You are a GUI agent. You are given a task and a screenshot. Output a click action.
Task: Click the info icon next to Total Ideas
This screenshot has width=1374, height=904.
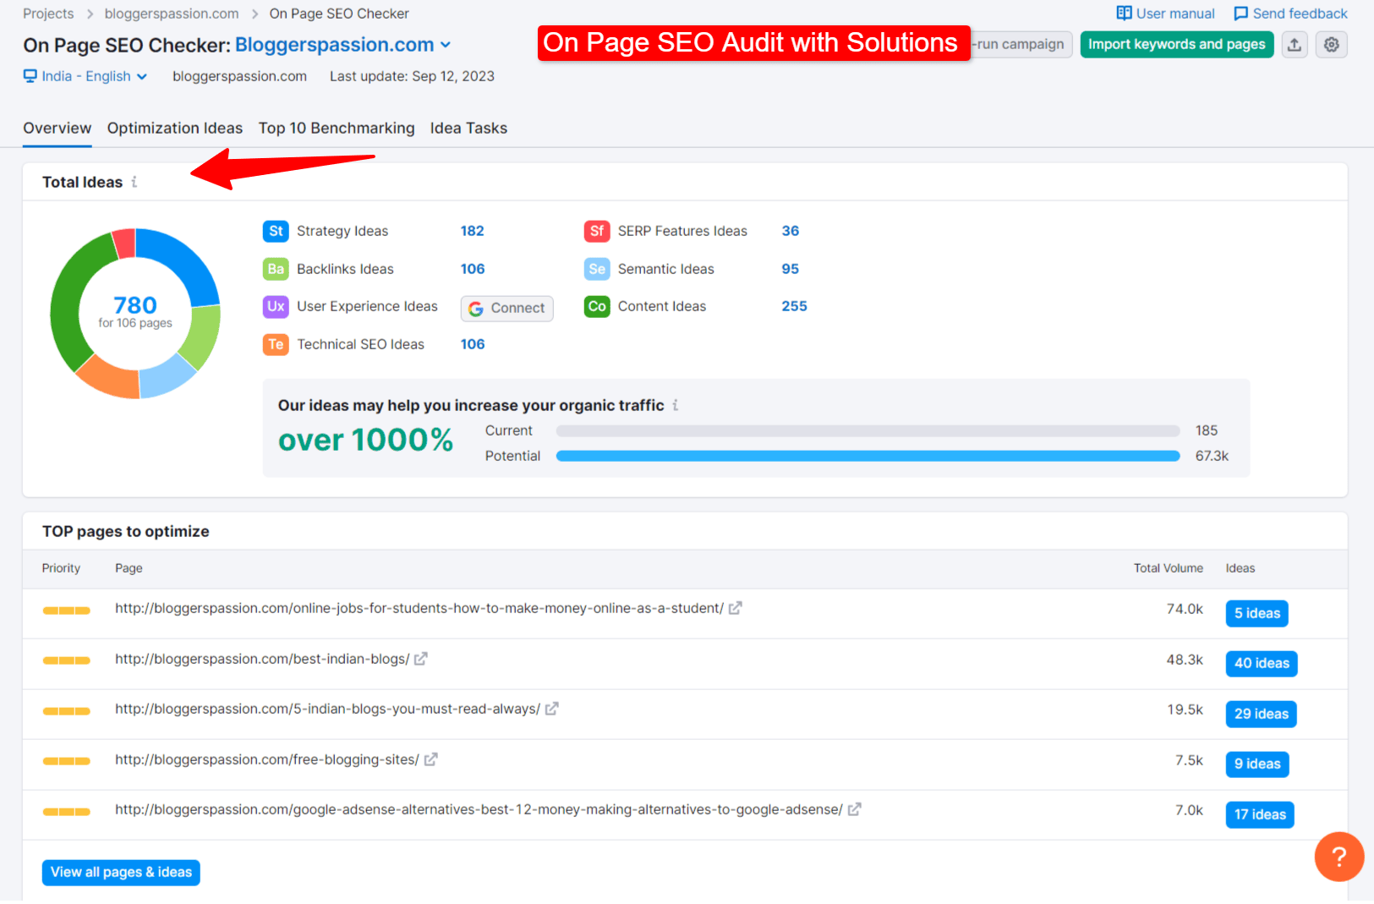135,181
